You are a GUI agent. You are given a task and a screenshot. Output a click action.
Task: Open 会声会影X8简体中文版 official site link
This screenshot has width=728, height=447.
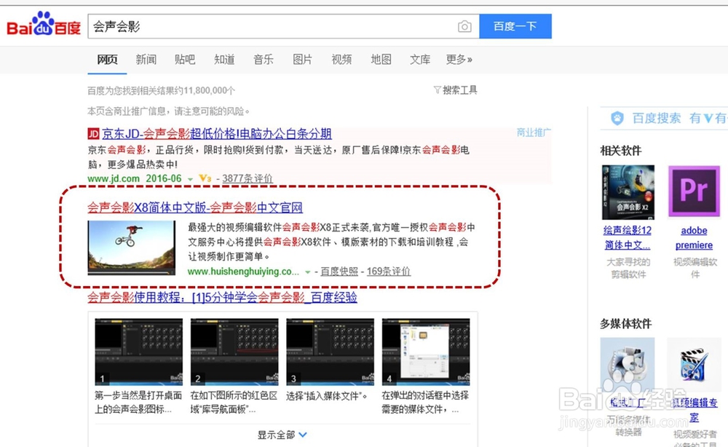(195, 207)
